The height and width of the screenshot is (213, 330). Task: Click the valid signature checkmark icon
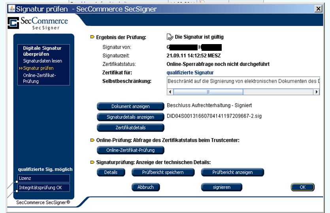[170, 37]
